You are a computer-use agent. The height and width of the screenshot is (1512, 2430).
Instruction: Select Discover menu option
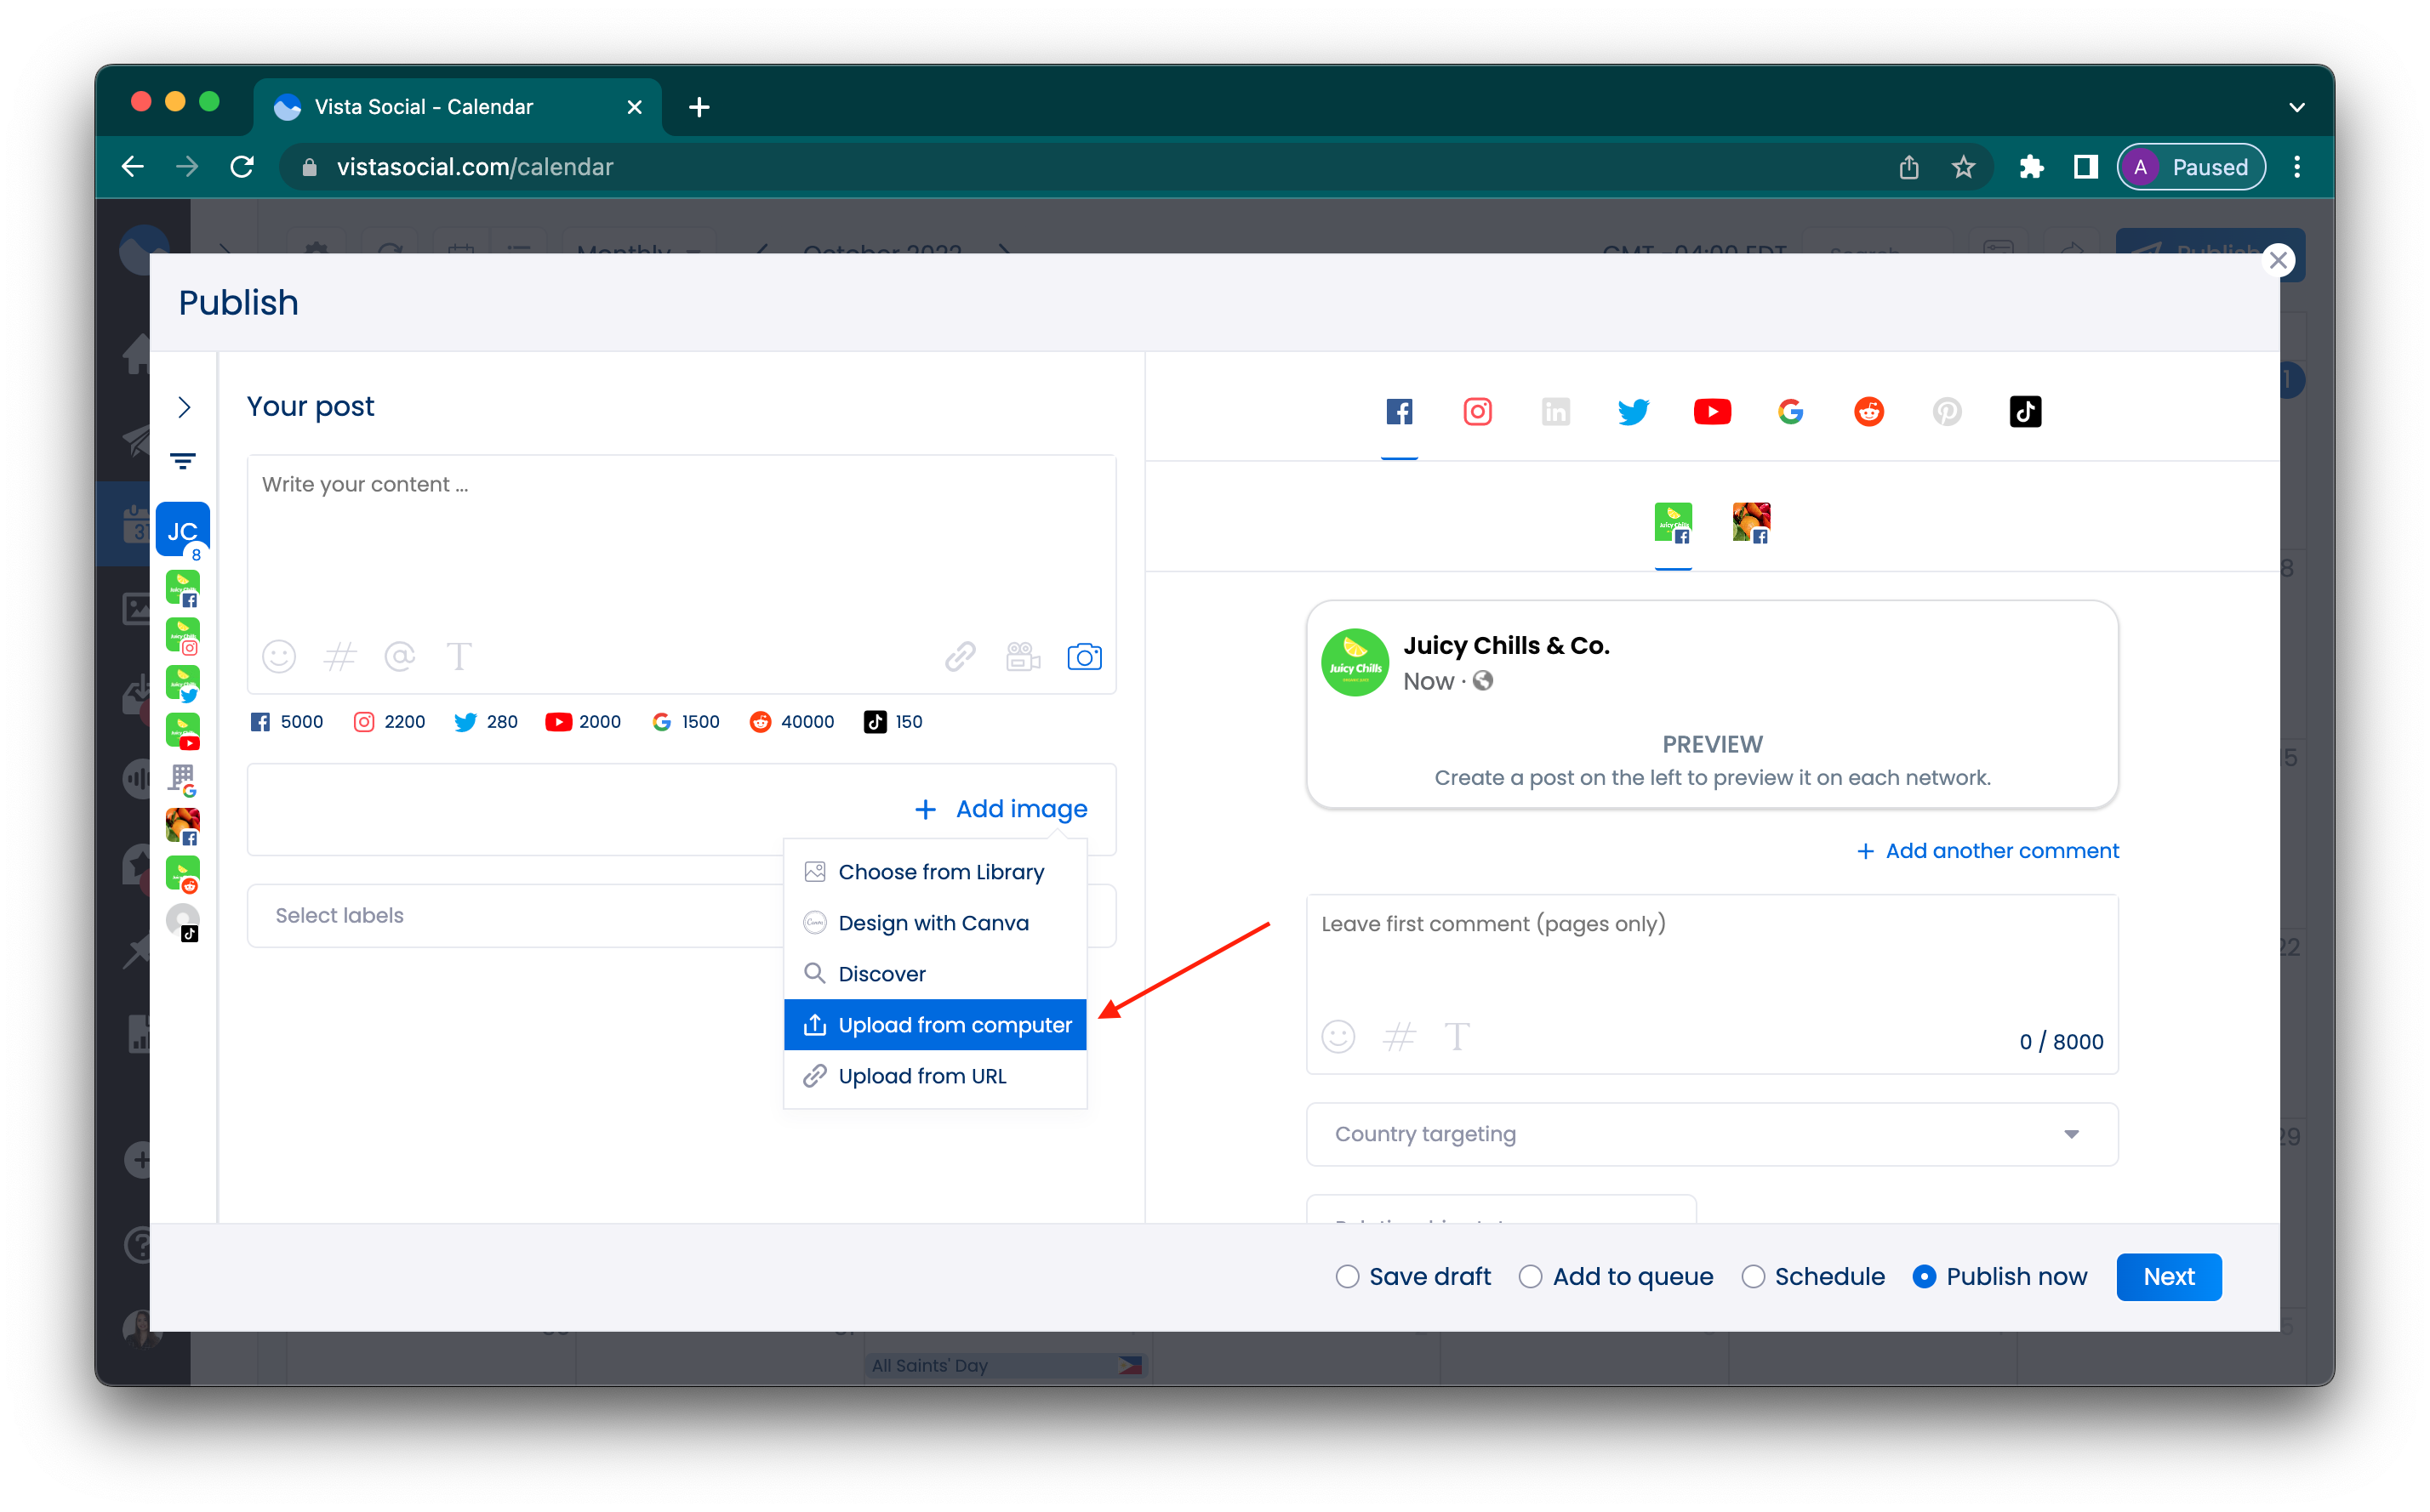934,974
